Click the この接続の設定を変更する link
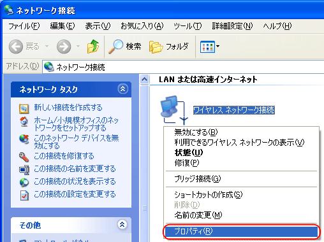The width and height of the screenshot is (324, 242). (75, 194)
